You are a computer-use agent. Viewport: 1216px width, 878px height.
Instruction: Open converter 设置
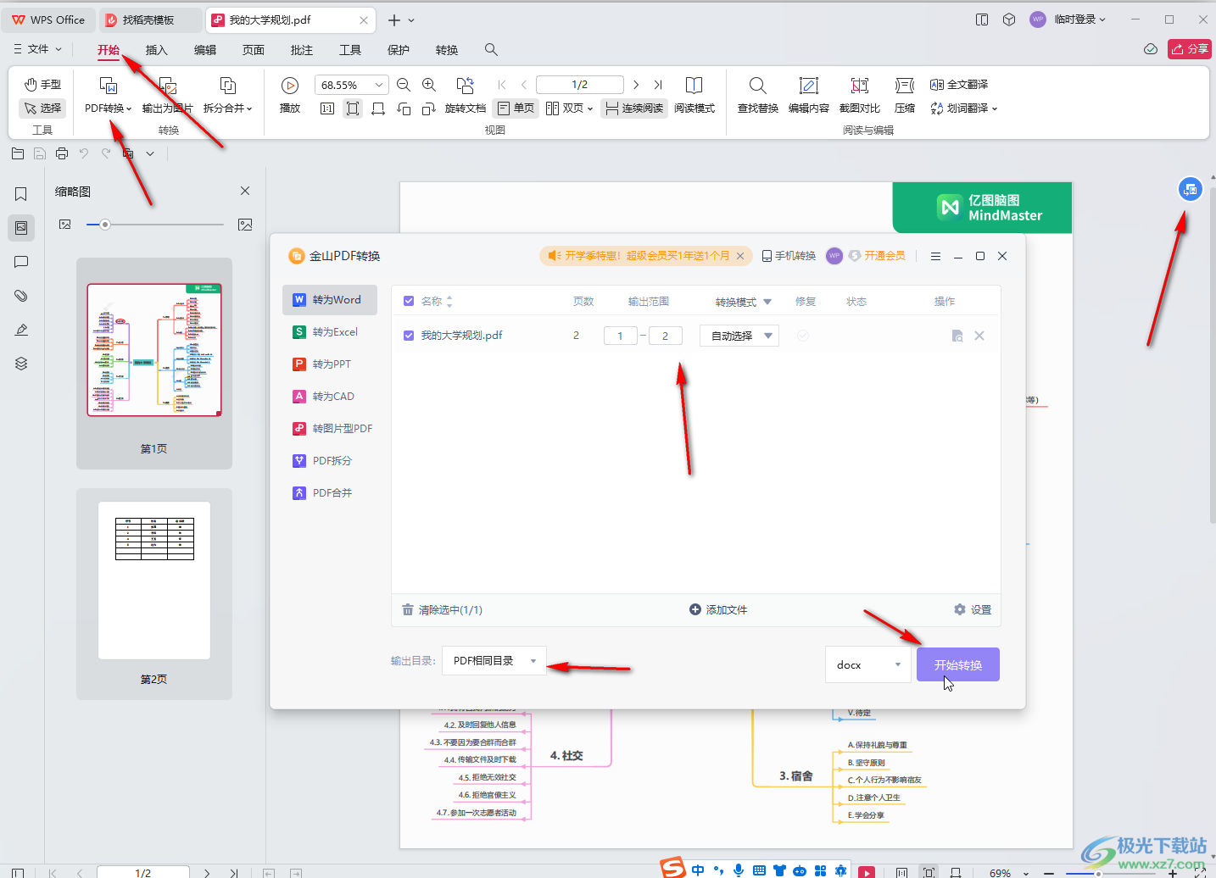973,609
